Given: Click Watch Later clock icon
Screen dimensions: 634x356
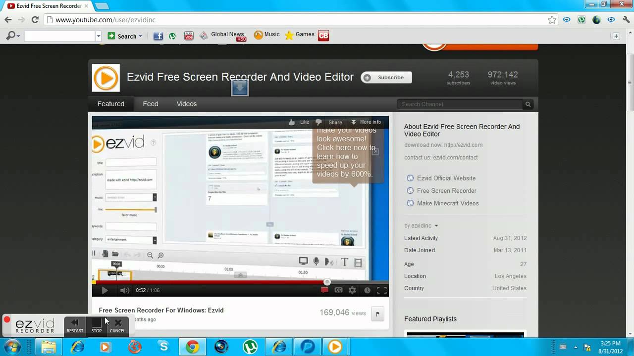Looking at the screenshot, I should (367, 290).
